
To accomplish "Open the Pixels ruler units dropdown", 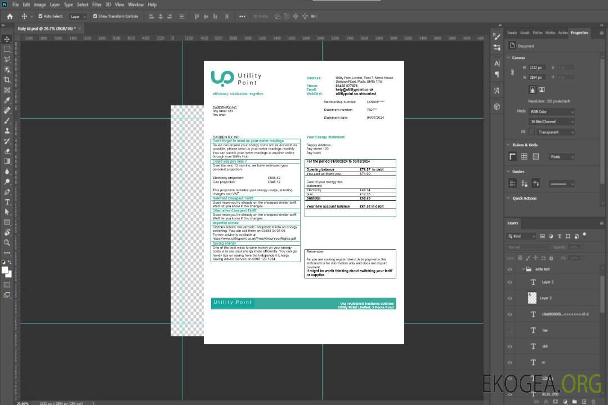I will click(562, 156).
